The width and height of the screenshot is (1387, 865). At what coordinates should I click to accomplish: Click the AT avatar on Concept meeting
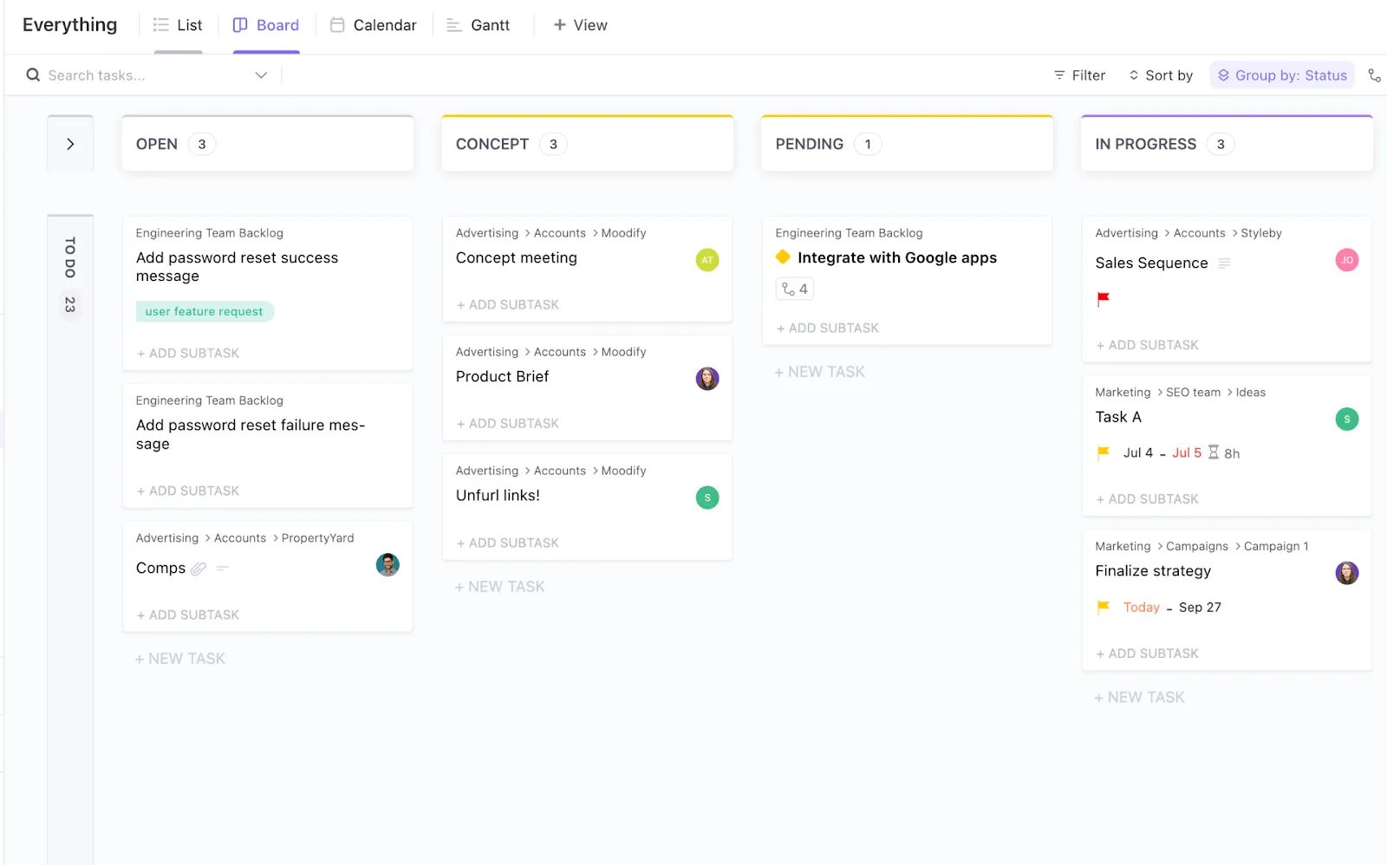click(x=707, y=260)
